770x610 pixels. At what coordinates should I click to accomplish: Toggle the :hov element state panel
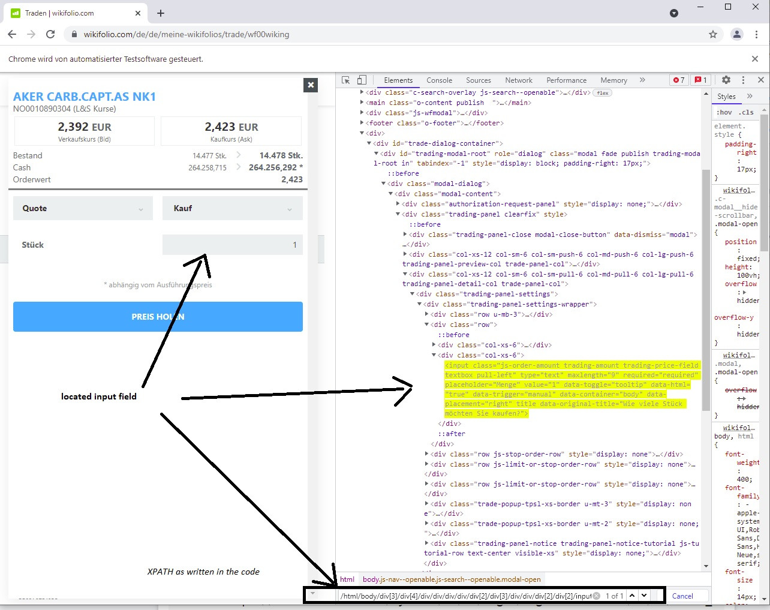[x=724, y=112]
